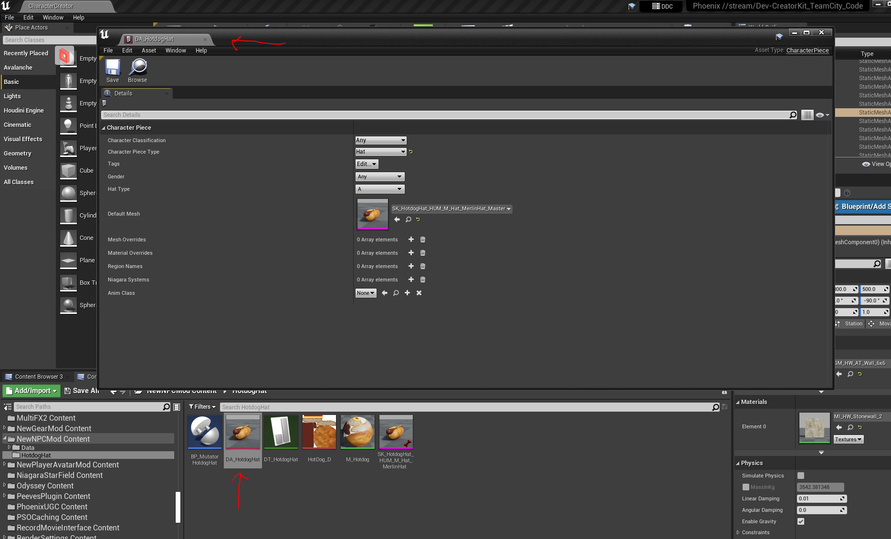Open path view options next to Search Paths
This screenshot has width=891, height=539.
click(x=177, y=407)
